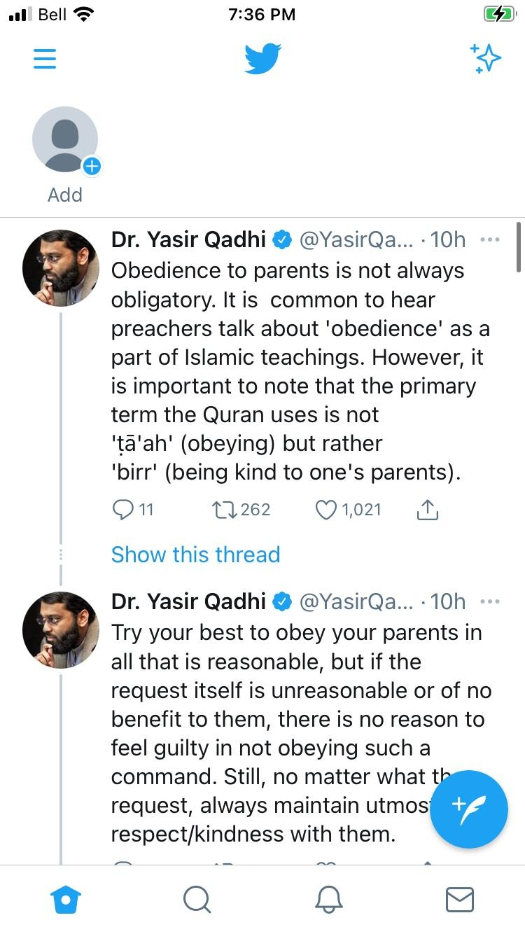
Task: Reply to first Yasir Qadhi tweet
Action: coord(122,510)
